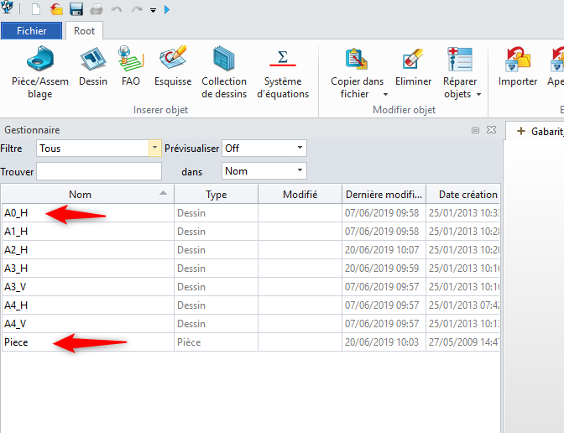Viewport: 564px width, 433px height.
Task: Select the A3_V row
Action: pos(251,287)
